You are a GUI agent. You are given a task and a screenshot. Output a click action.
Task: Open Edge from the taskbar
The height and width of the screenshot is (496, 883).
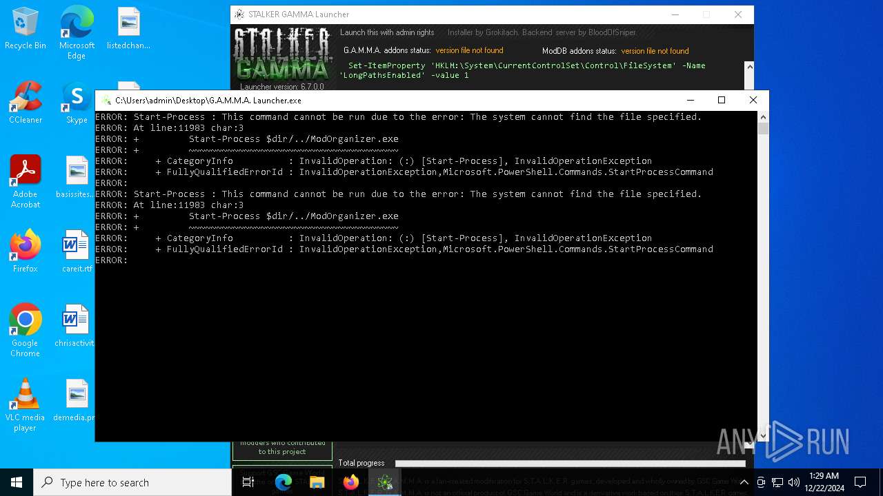(284, 482)
